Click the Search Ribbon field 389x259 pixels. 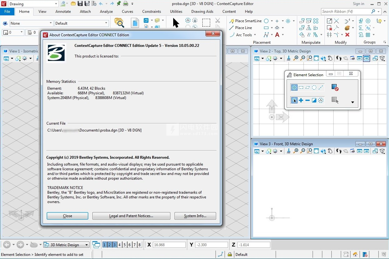[x=346, y=12]
